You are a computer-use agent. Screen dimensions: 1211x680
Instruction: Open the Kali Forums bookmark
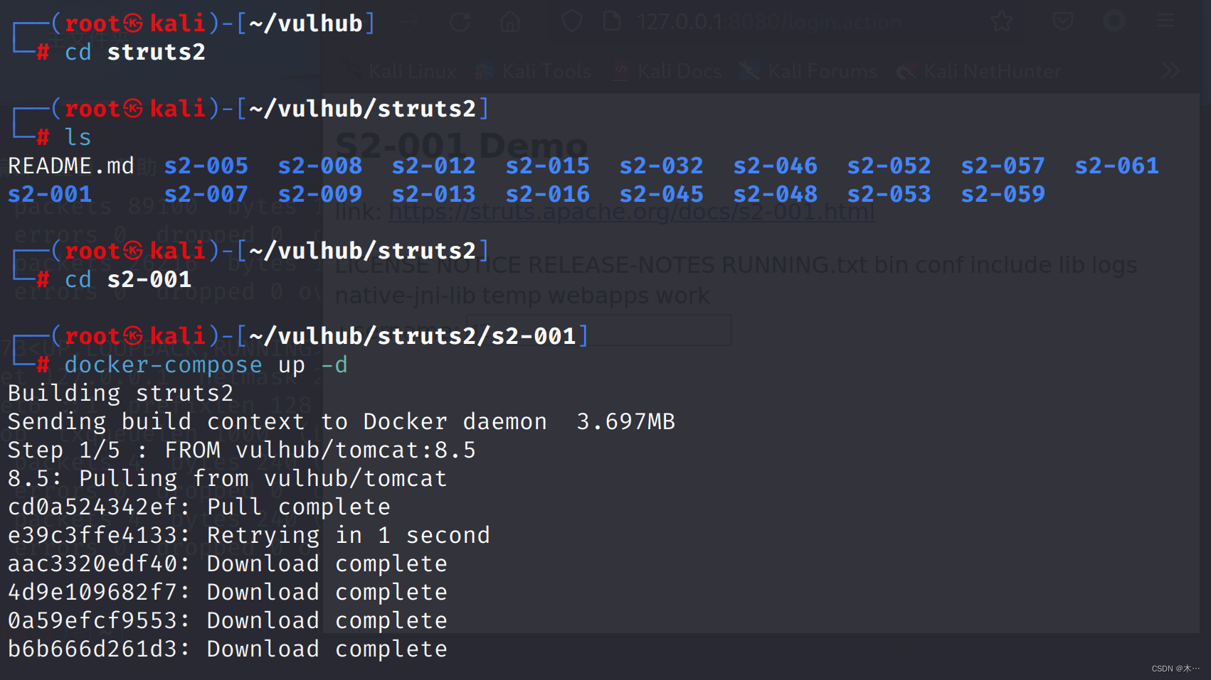coord(809,71)
